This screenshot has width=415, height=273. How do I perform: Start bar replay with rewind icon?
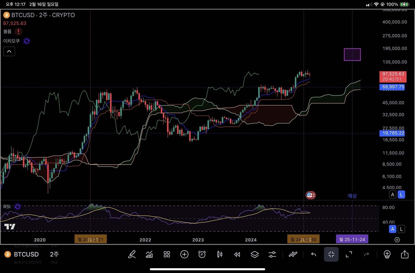point(237,254)
